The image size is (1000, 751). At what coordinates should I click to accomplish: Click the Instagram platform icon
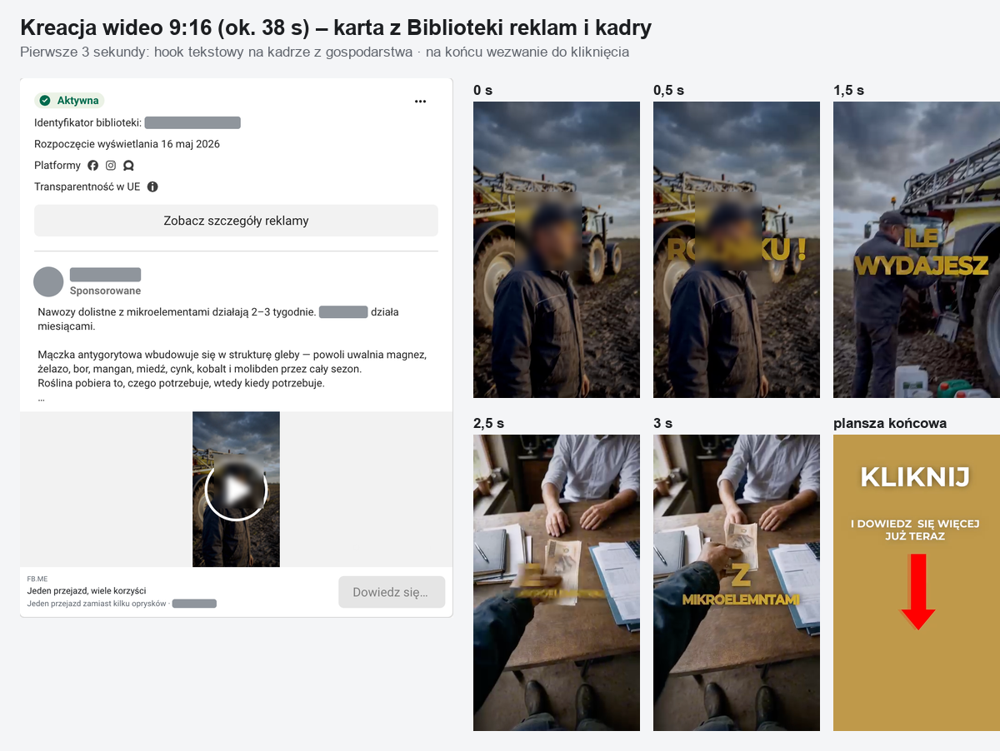tap(111, 166)
